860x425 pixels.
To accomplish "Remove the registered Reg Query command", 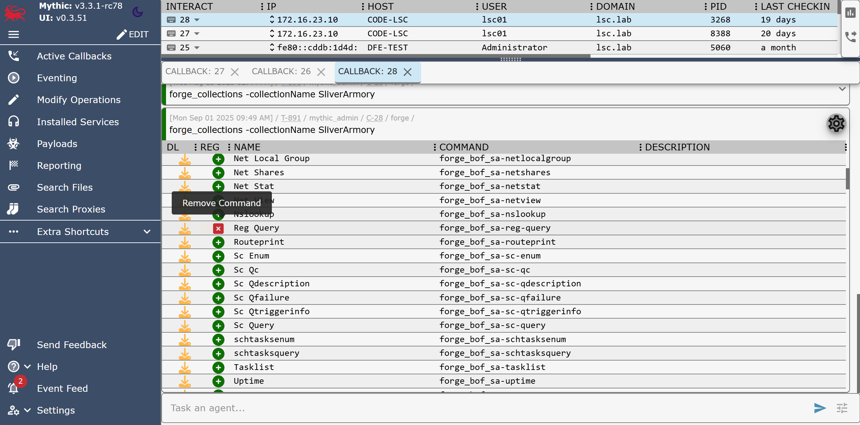I will tap(218, 228).
